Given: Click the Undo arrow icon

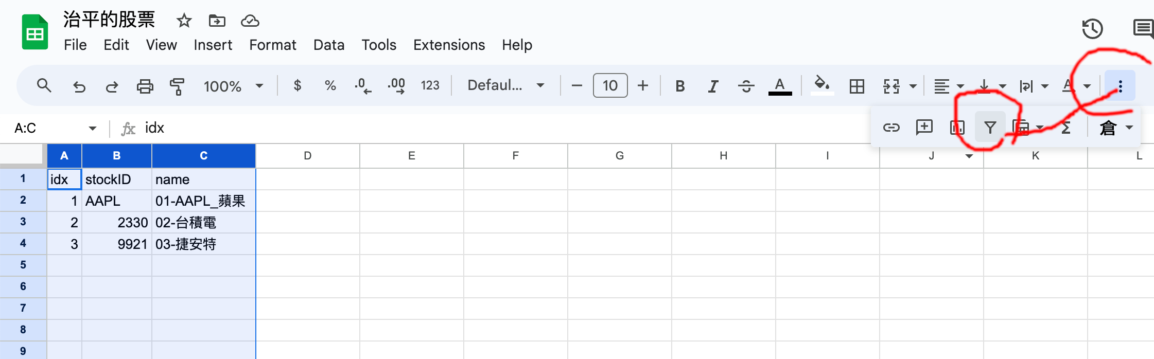Looking at the screenshot, I should click(x=79, y=86).
